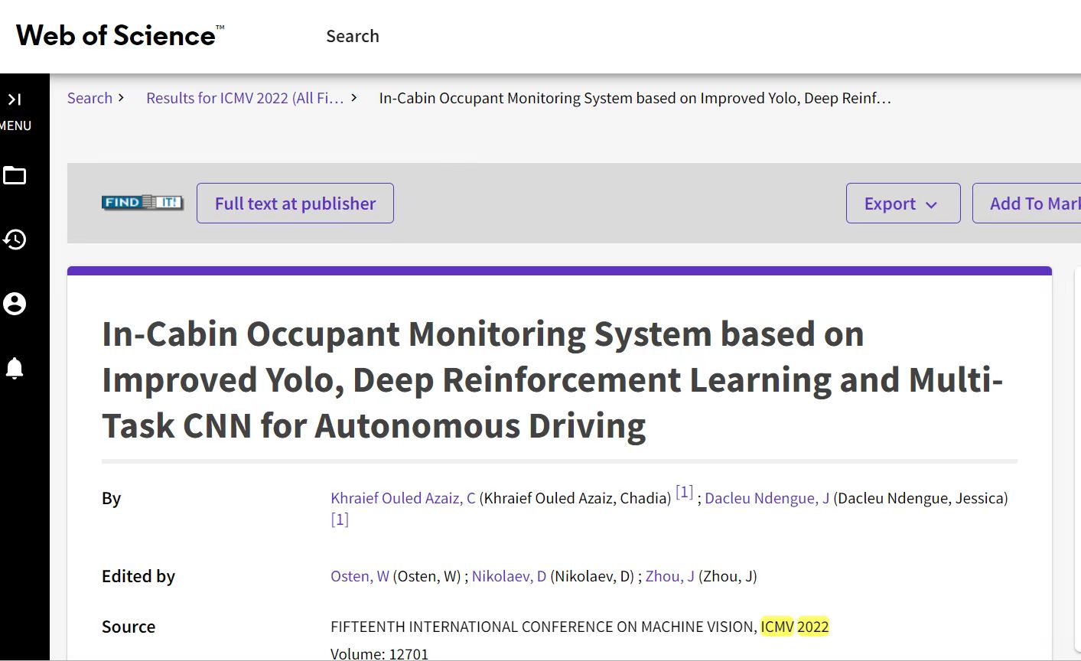Go to Search breadcrumb link
Screen dimensions: 1081x661
pyautogui.click(x=90, y=98)
